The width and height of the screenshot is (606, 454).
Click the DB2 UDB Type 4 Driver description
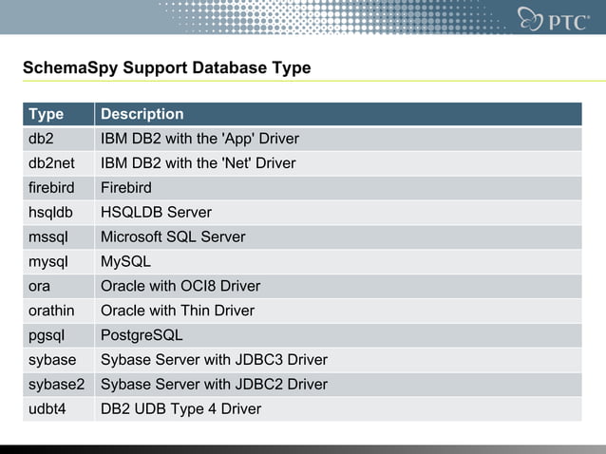(x=180, y=409)
